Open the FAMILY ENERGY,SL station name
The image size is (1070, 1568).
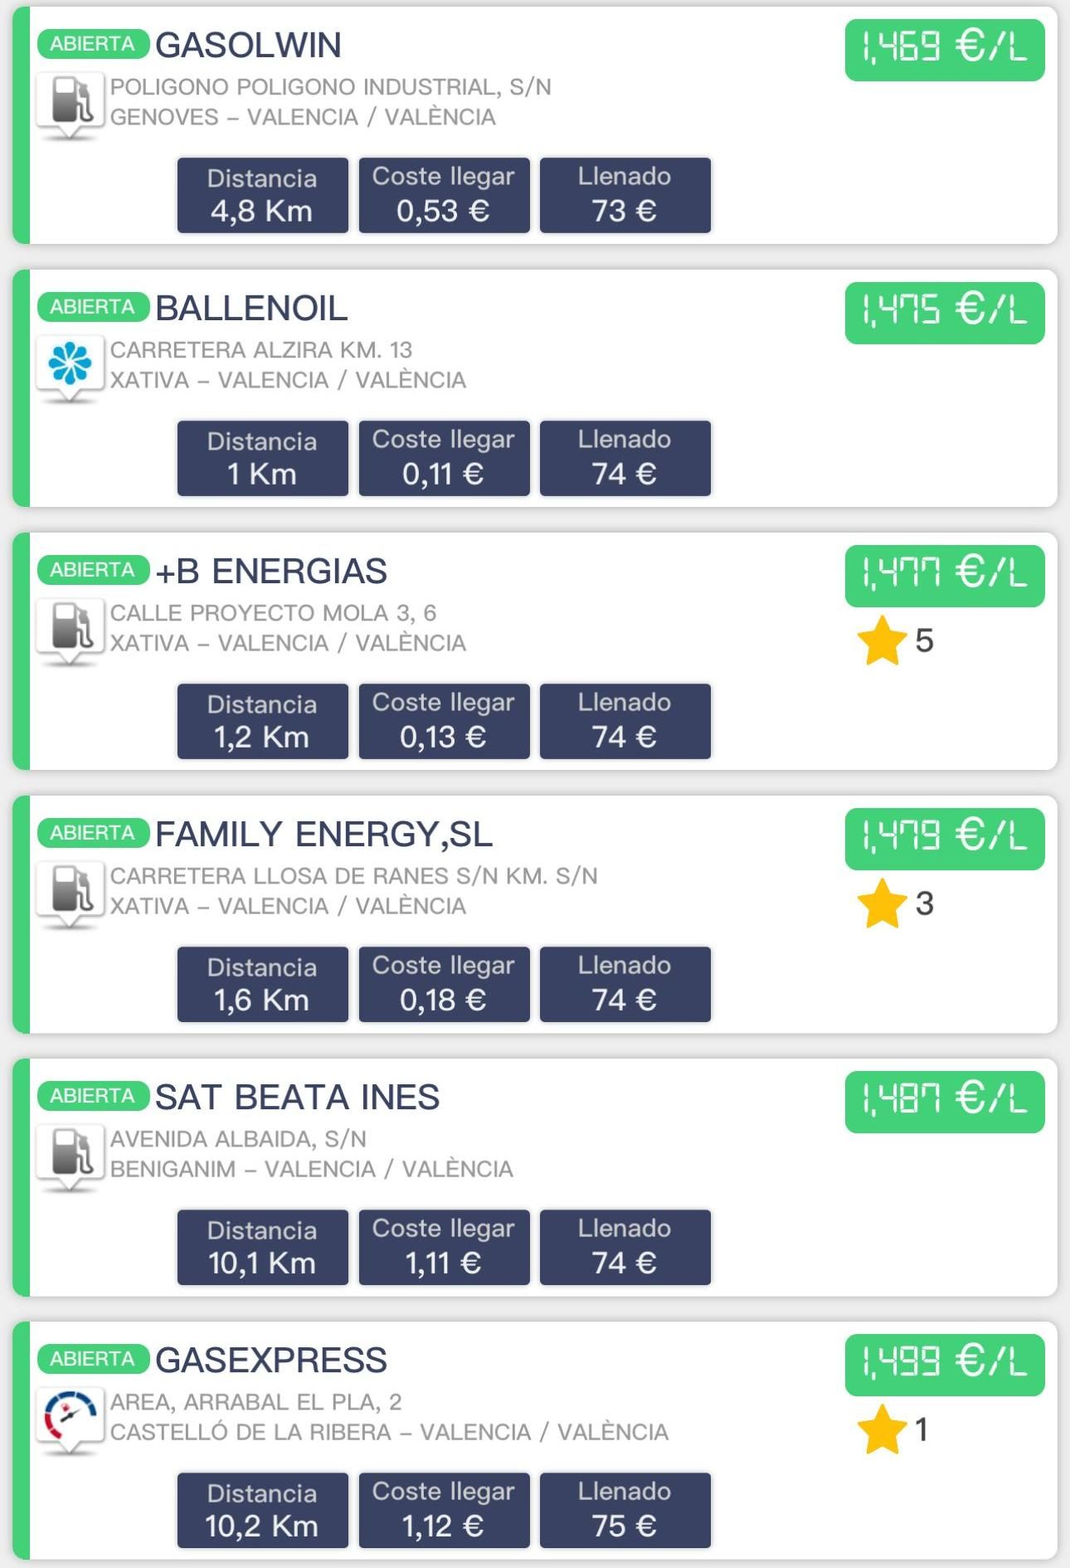click(x=323, y=834)
